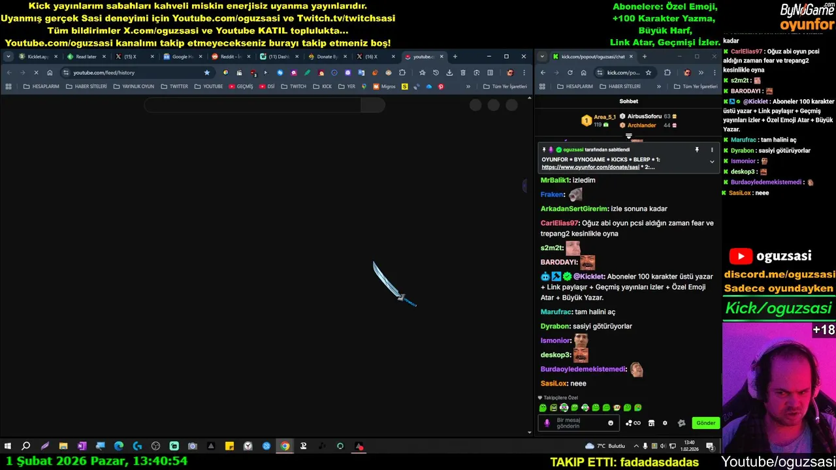Open Extensions icon in Kick chat window
This screenshot has width=836, height=470.
coord(667,72)
